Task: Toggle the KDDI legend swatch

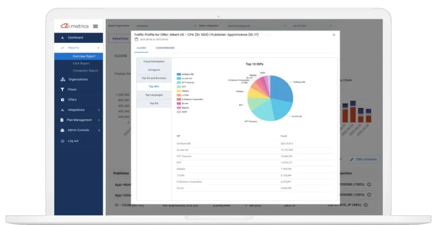Action: 179,112
